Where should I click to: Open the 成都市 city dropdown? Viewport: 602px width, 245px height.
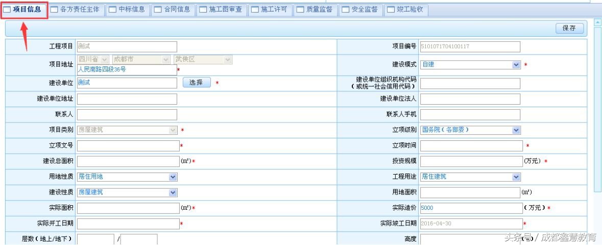click(141, 60)
